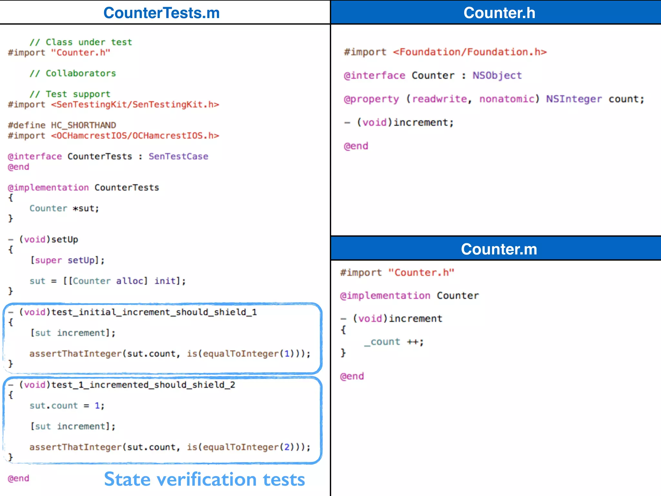Click the Counter.m panel title
661x496 pixels.
[x=499, y=249]
